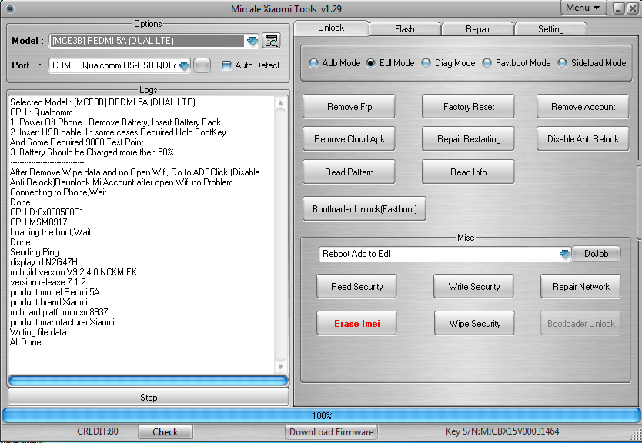Viewport: 642px width, 443px height.
Task: Click Wipe Security button
Action: (474, 324)
